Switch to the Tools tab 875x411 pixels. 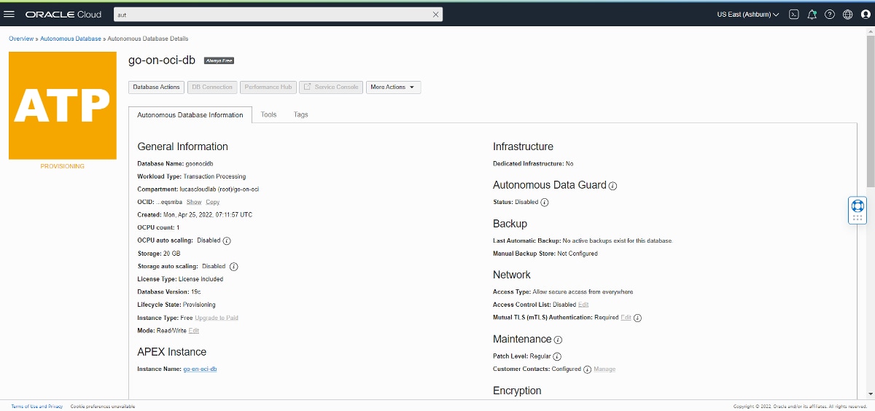269,114
